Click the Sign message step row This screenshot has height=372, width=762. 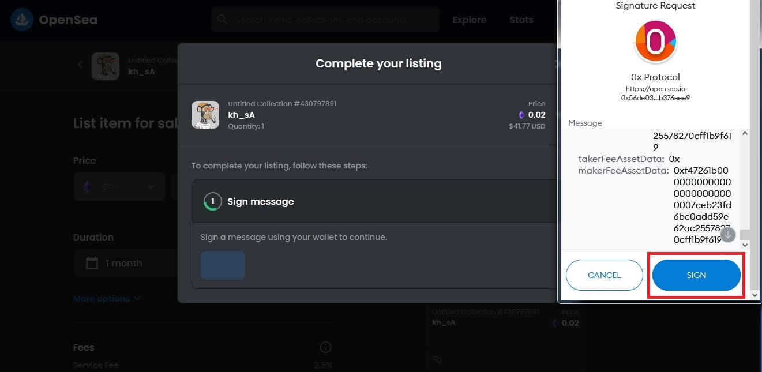[x=374, y=201]
